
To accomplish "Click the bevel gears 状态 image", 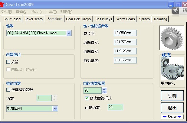I will [x=172, y=69].
